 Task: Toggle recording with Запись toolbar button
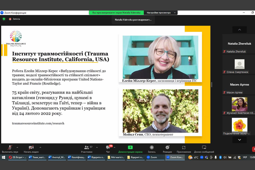click(152, 149)
